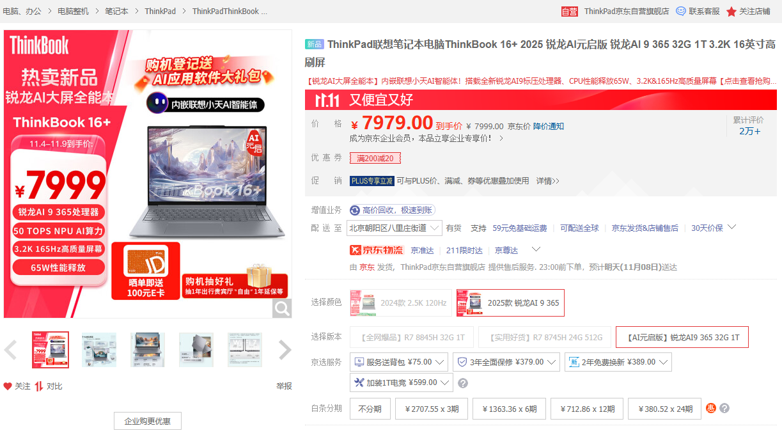The height and width of the screenshot is (433, 782).
Task: Click help question mark beside 加装1T电竞
Action: pos(463,383)
